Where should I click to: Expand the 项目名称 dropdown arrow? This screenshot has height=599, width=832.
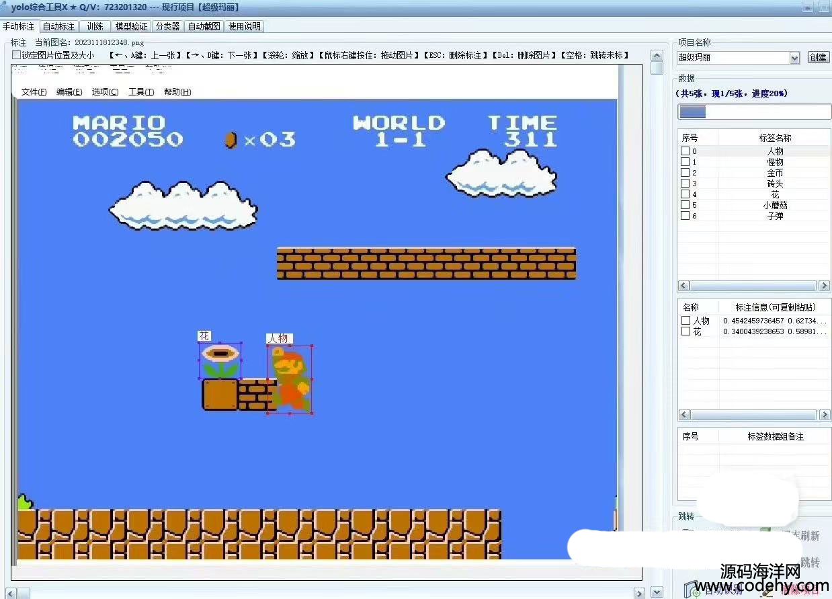pyautogui.click(x=795, y=58)
